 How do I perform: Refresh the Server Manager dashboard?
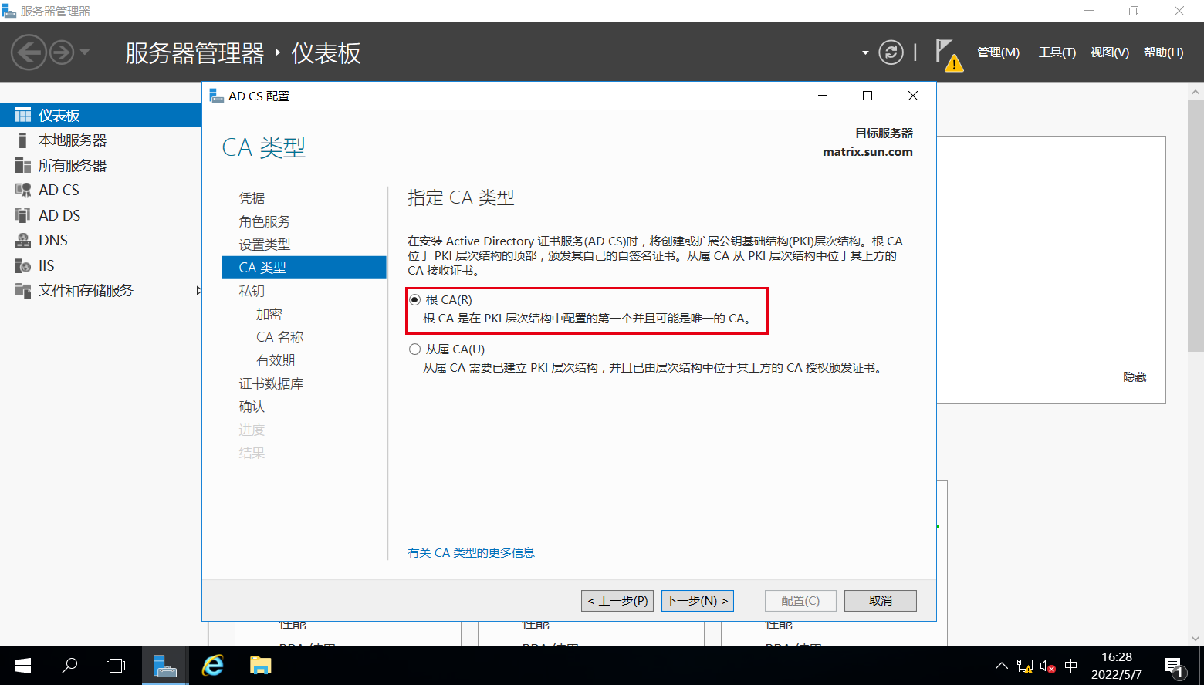pos(891,52)
